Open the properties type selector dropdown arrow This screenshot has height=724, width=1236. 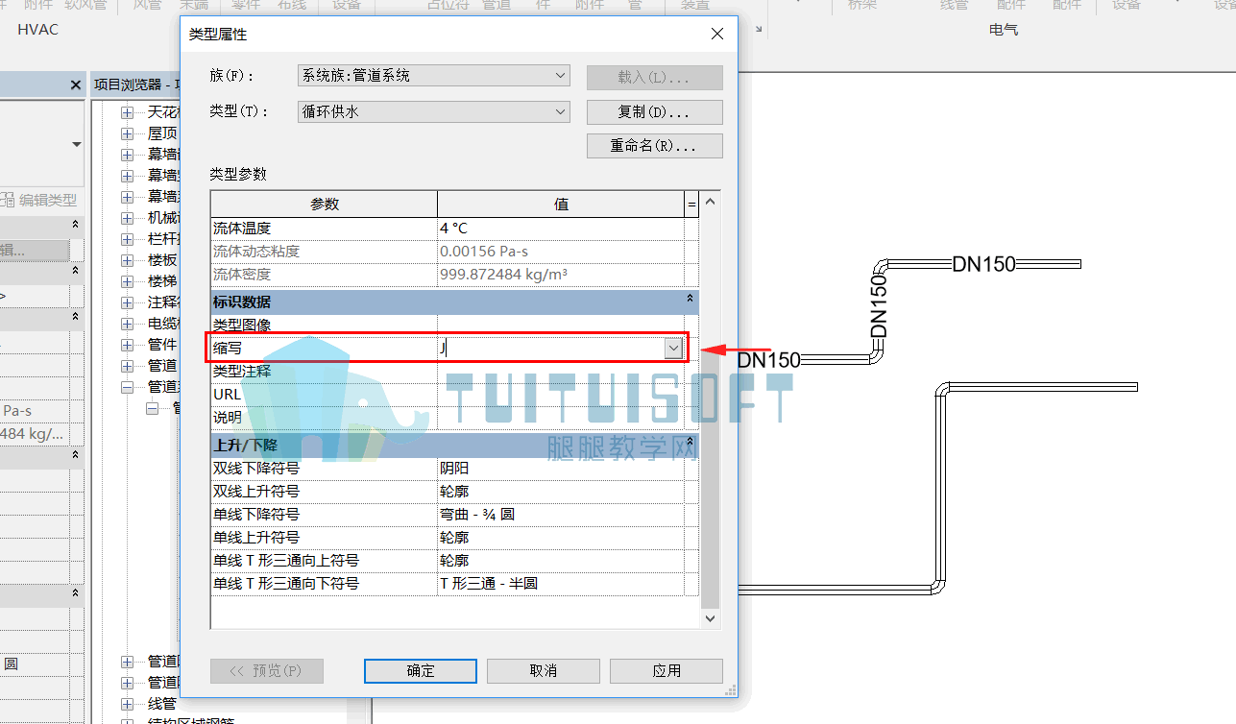[x=77, y=145]
